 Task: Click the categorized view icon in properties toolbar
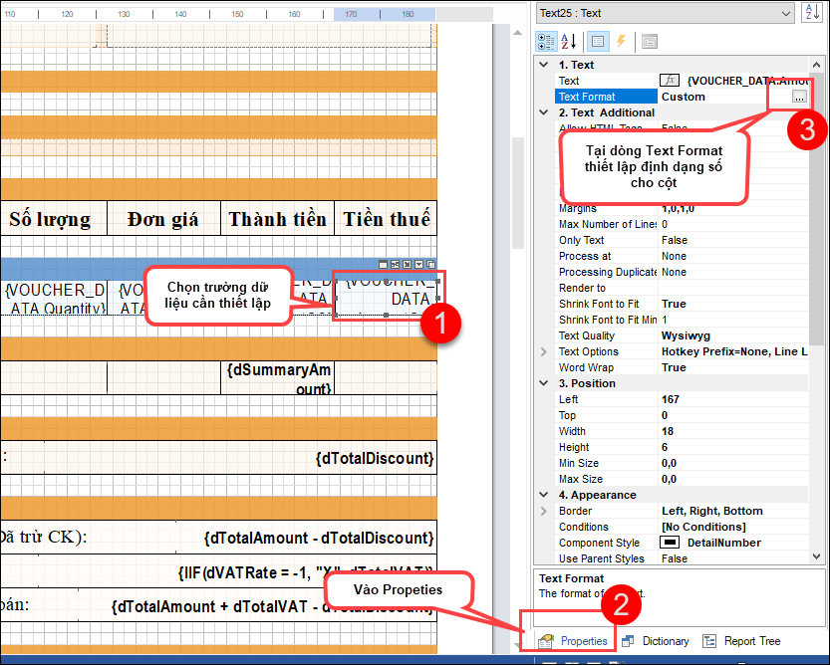(x=547, y=42)
